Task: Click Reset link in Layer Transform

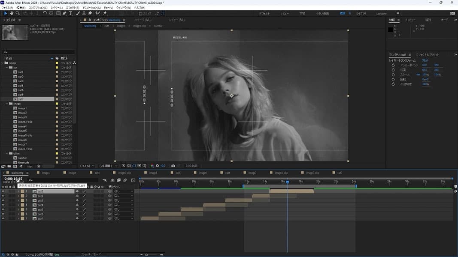Action: tap(425, 60)
